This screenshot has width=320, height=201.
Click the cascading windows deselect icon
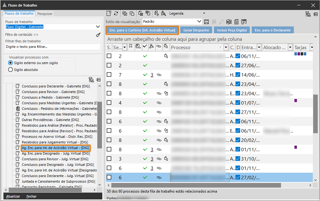pyautogui.click(x=132, y=13)
